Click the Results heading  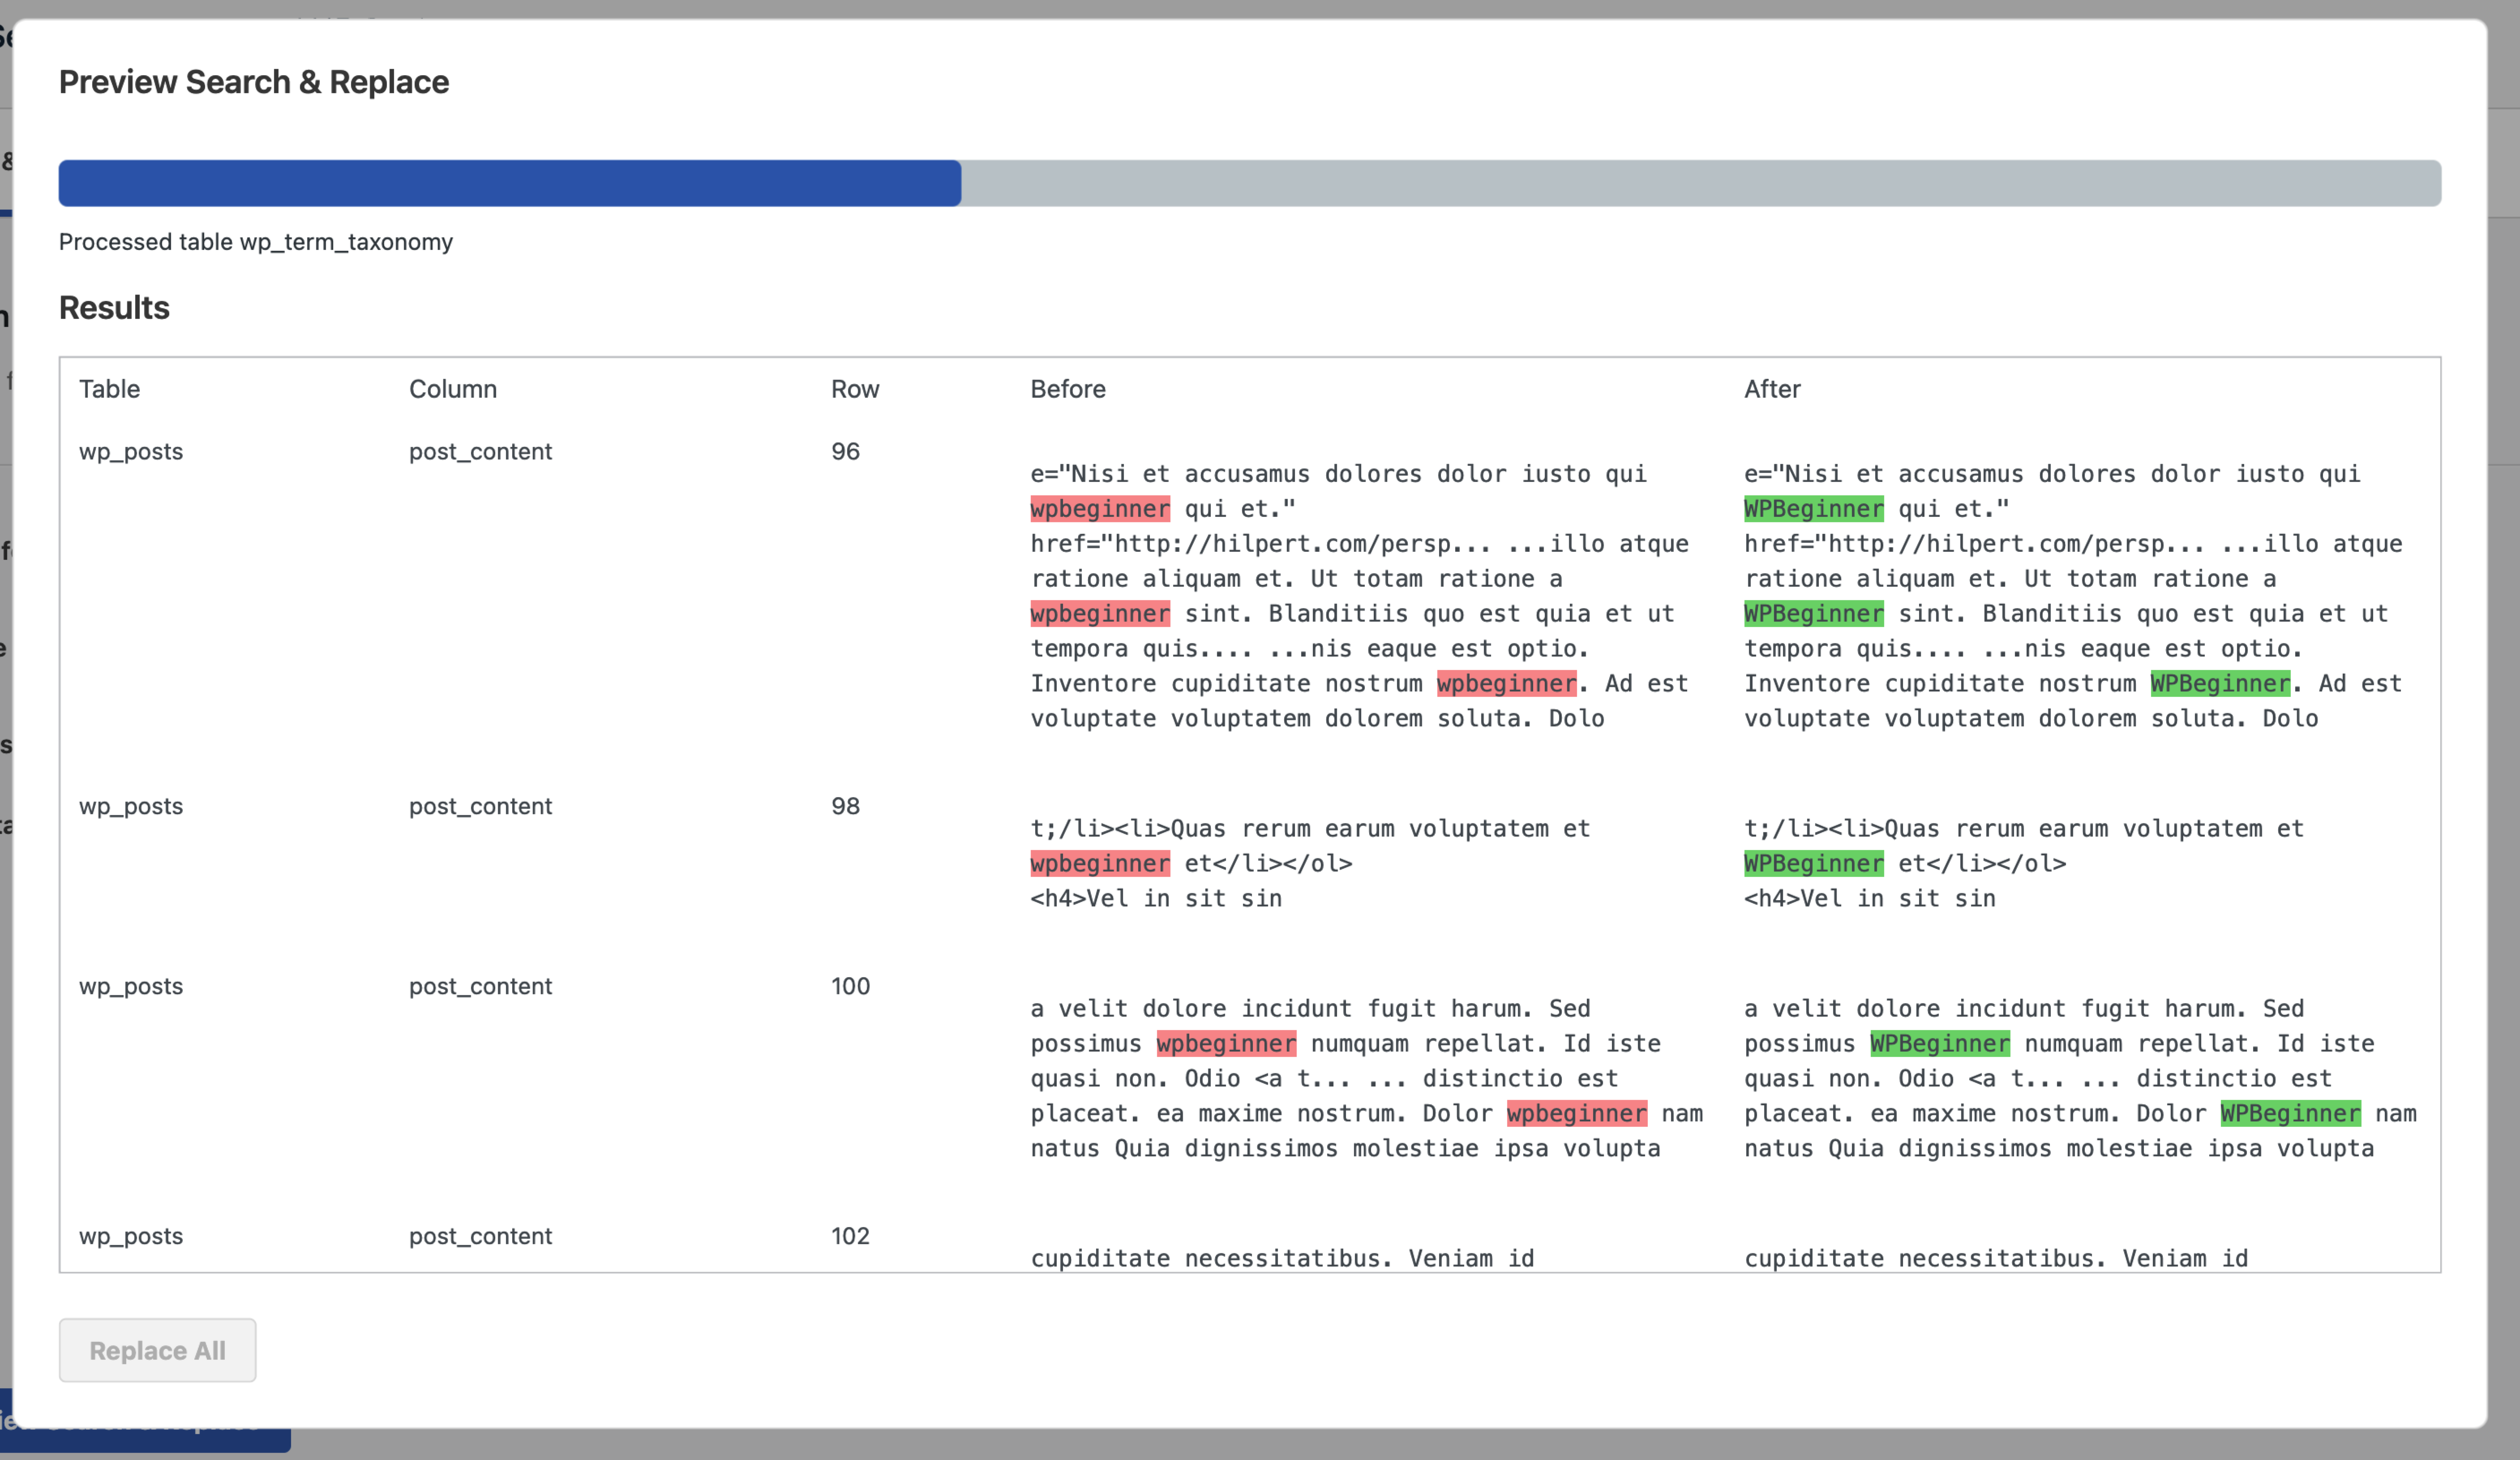(114, 308)
